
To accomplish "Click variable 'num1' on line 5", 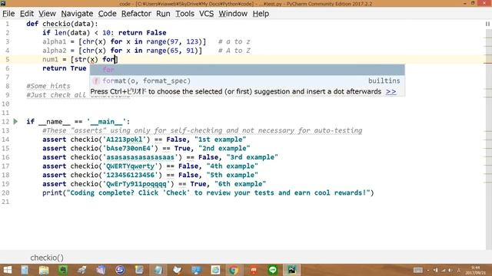I will pos(50,60).
